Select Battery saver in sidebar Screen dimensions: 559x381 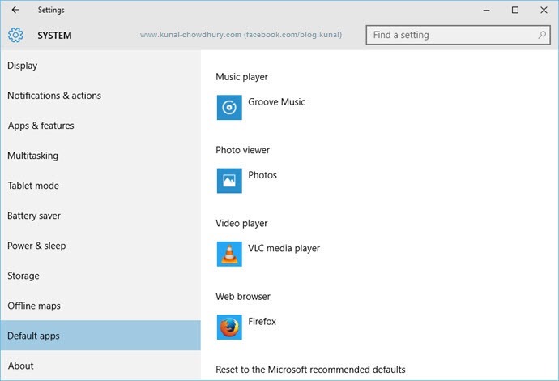(x=100, y=216)
